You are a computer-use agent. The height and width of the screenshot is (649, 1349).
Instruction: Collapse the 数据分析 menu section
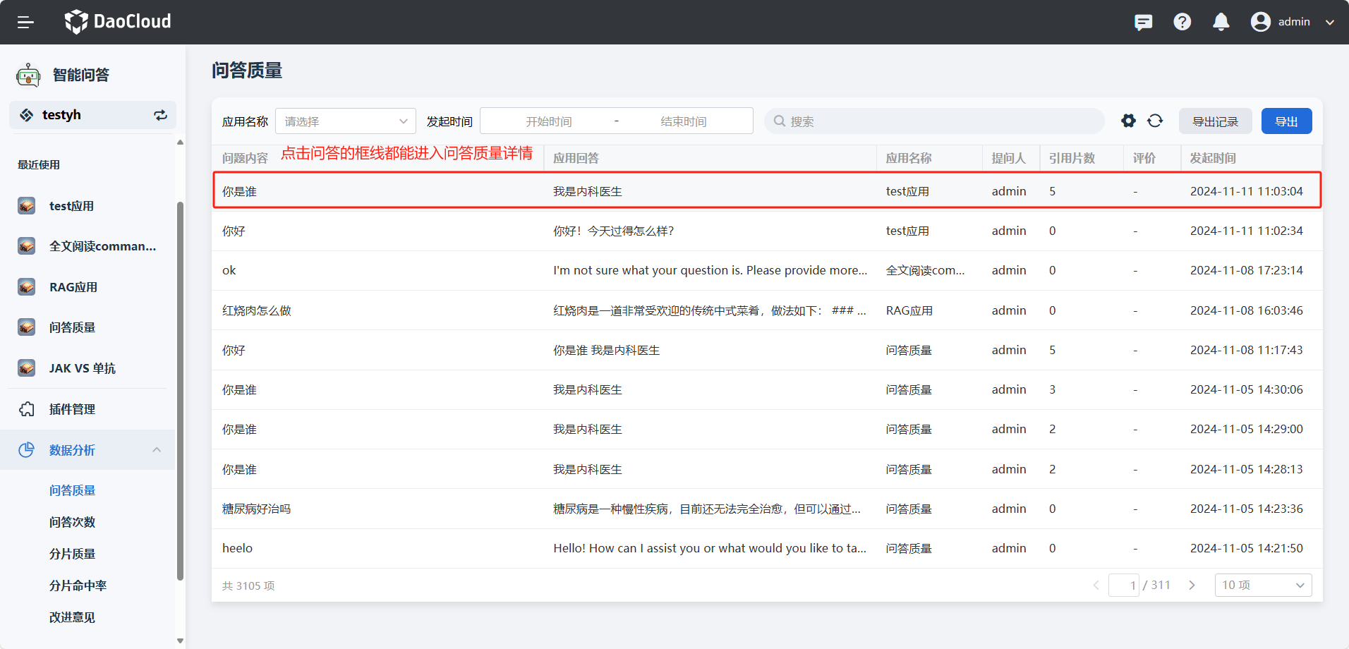coord(157,450)
